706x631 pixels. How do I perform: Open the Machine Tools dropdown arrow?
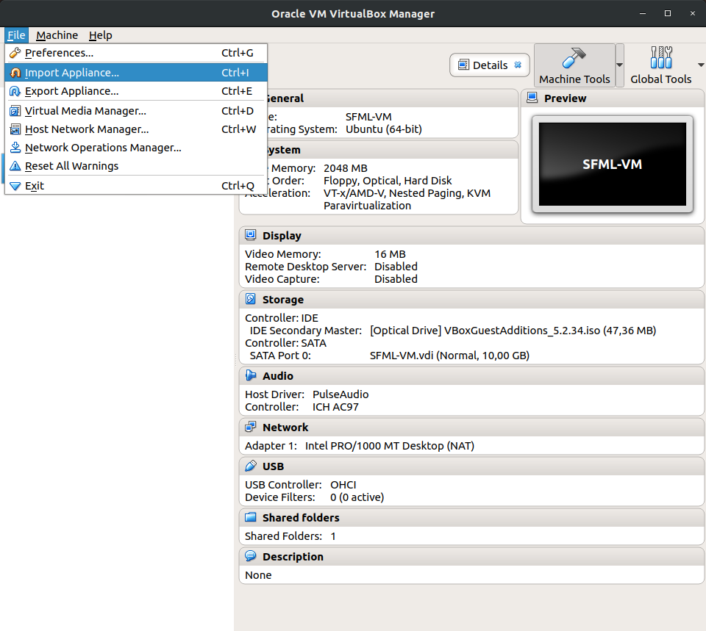620,65
